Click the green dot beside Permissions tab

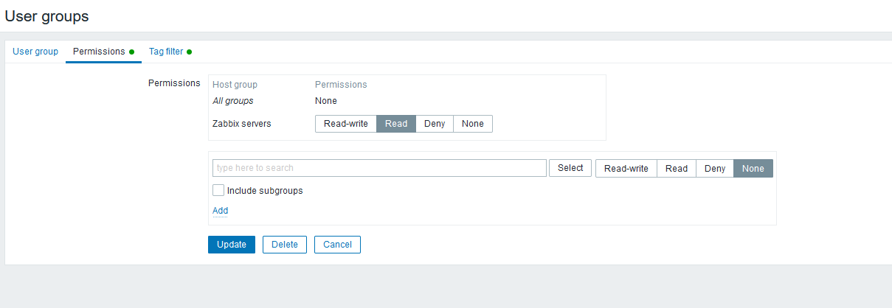click(x=131, y=52)
